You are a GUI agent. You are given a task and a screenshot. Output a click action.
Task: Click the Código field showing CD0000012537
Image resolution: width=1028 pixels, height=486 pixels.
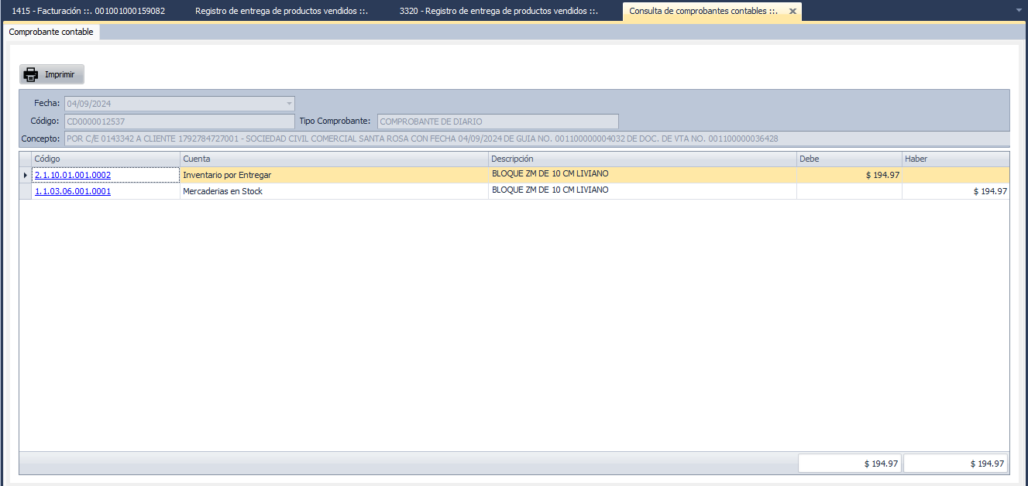[180, 122]
